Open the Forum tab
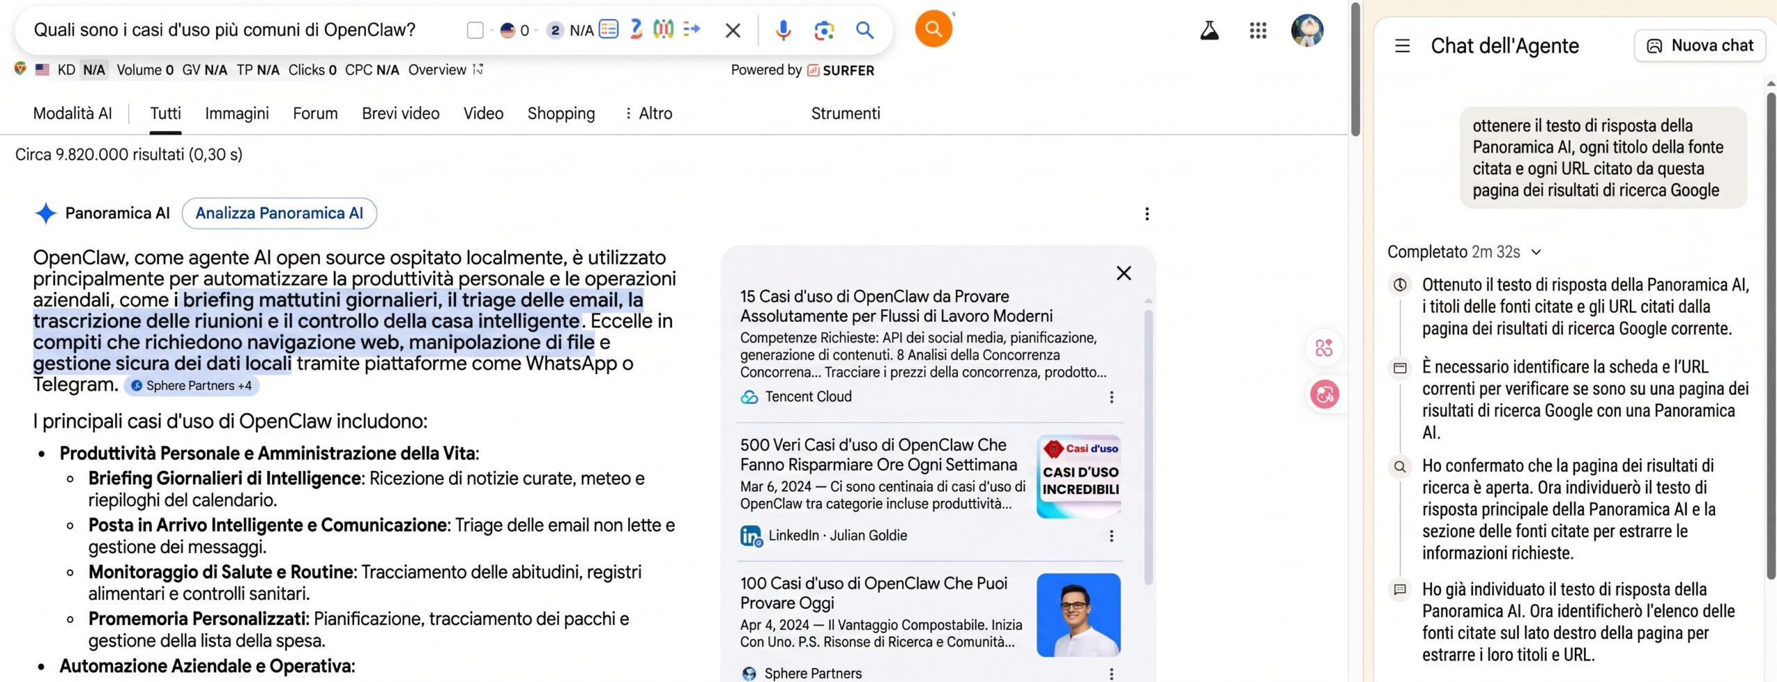Viewport: 1777px width, 682px height. tap(315, 114)
